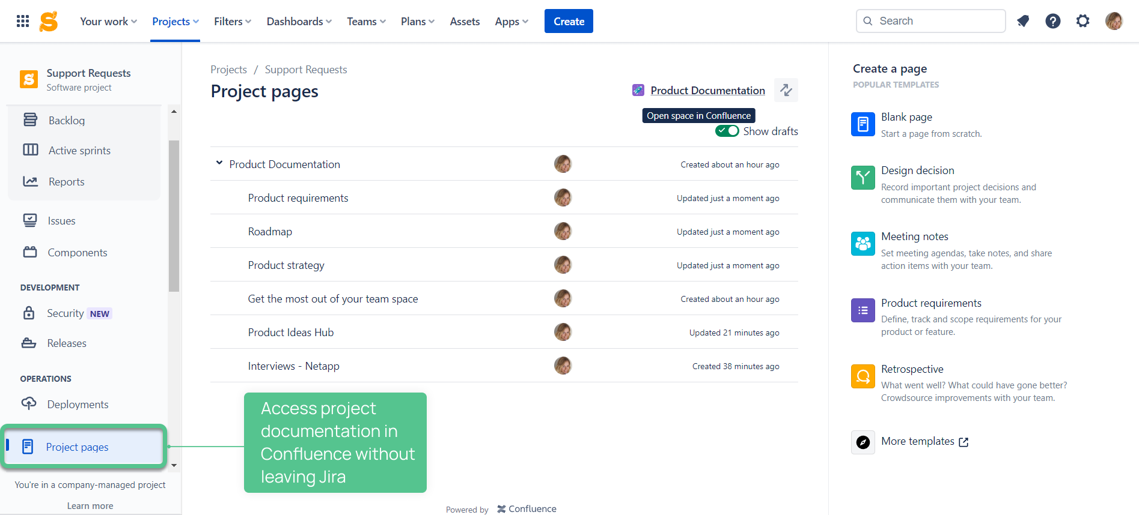
Task: Click the Blank page template icon
Action: (x=863, y=124)
